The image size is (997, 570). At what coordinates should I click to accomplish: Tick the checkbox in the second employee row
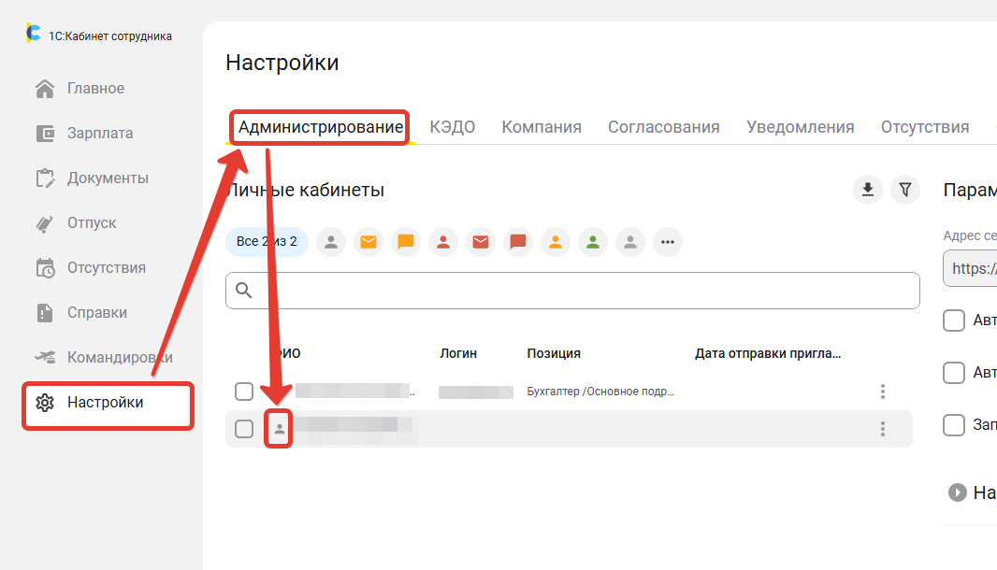coord(244,429)
